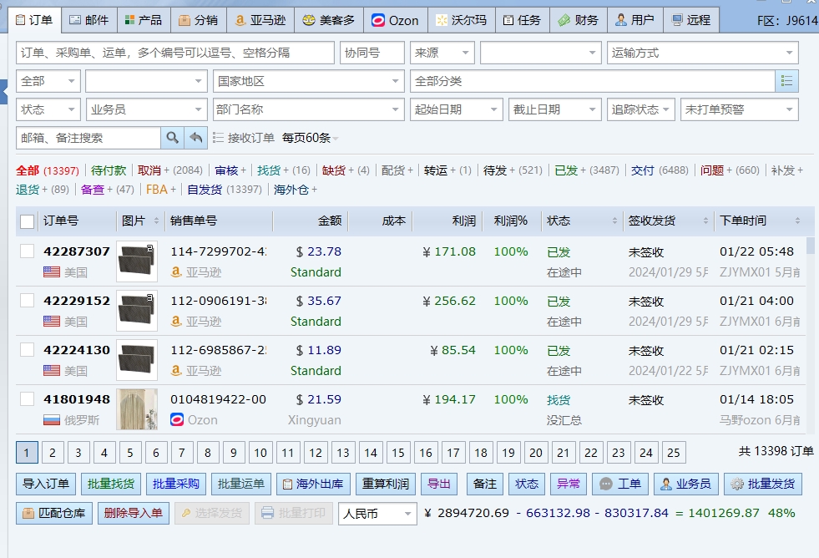Screen dimensions: 819x558
Task: Open the 人民币 currency dropdown
Action: point(377,513)
